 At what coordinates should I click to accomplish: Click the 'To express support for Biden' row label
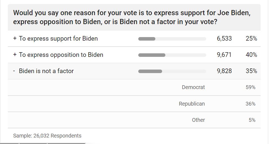pos(58,39)
